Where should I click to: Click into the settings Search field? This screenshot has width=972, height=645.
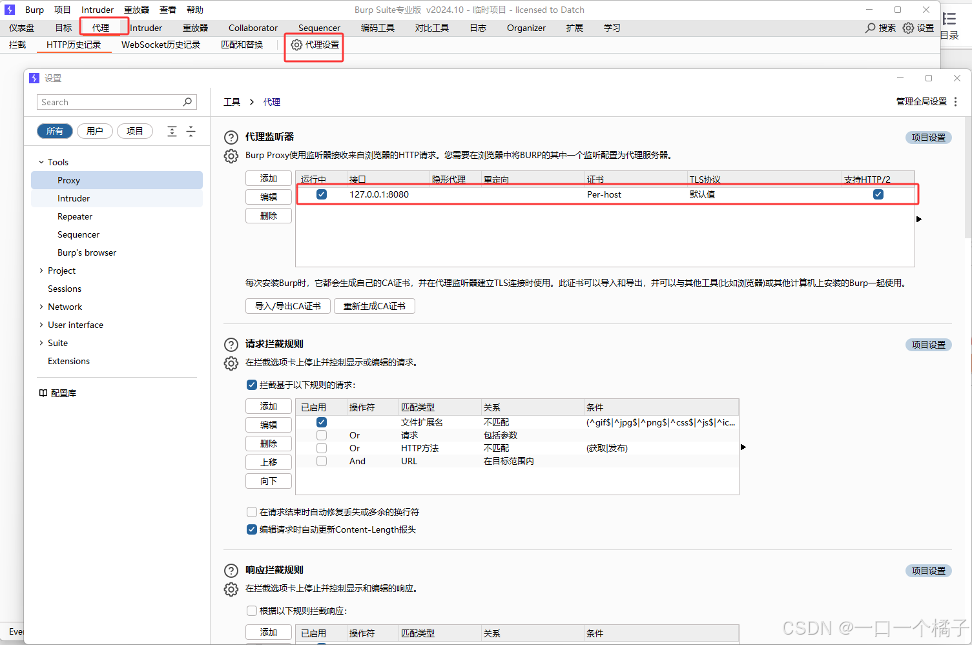tap(116, 102)
